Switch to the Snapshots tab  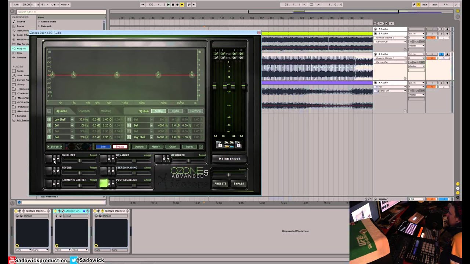click(84, 111)
